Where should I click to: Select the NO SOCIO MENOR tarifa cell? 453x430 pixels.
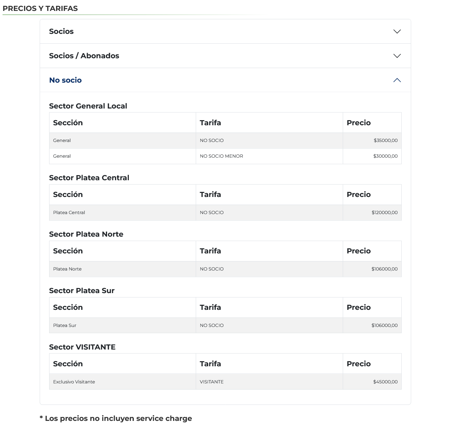221,156
